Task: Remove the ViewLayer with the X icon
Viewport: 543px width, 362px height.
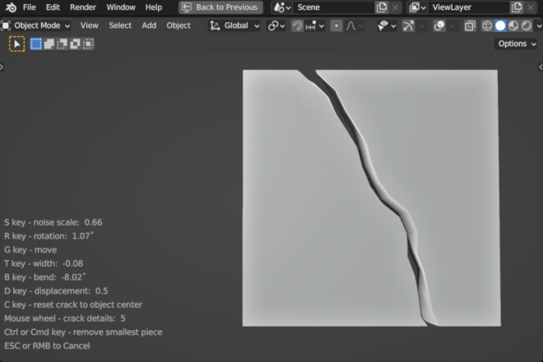Action: [x=530, y=7]
